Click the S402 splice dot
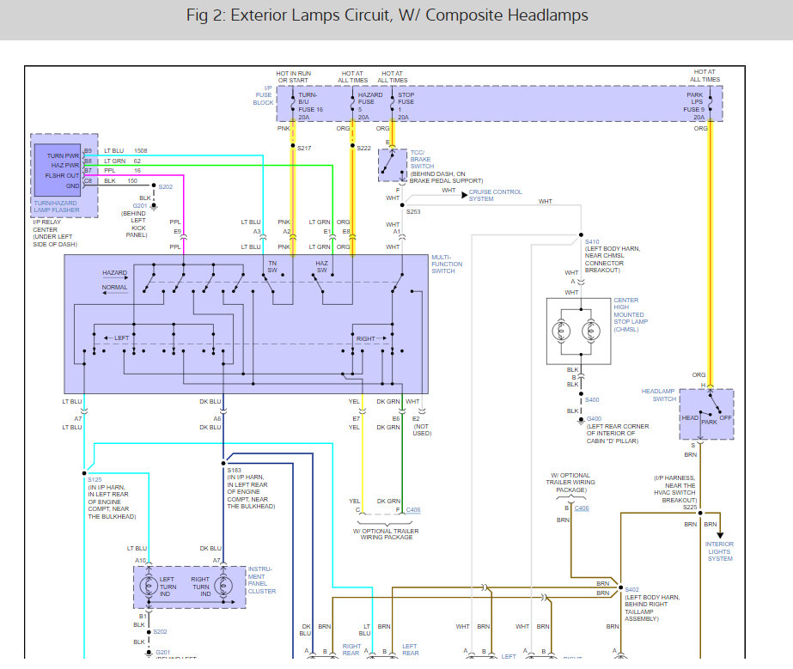This screenshot has height=669, width=793. tap(620, 587)
